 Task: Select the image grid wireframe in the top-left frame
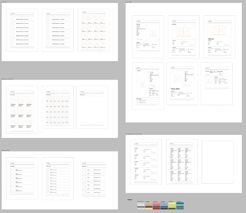[94, 30]
